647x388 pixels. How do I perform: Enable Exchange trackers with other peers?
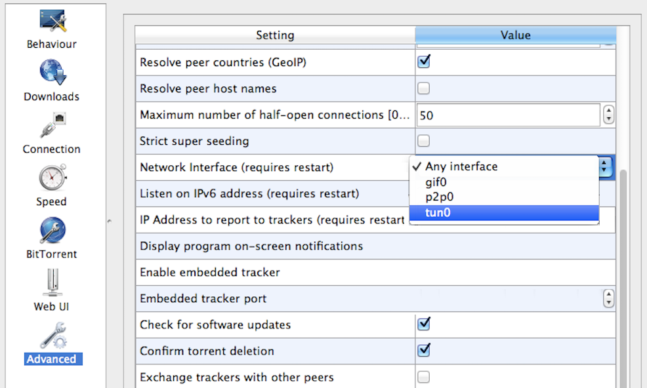[424, 377]
